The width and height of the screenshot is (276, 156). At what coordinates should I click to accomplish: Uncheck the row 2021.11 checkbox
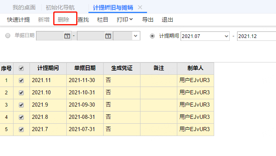point(21,80)
